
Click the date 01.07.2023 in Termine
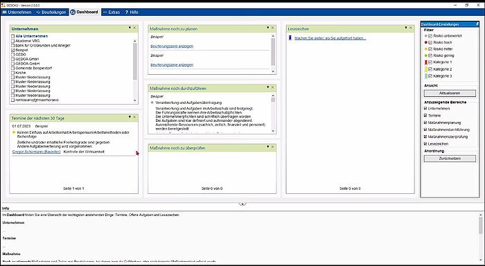21,127
